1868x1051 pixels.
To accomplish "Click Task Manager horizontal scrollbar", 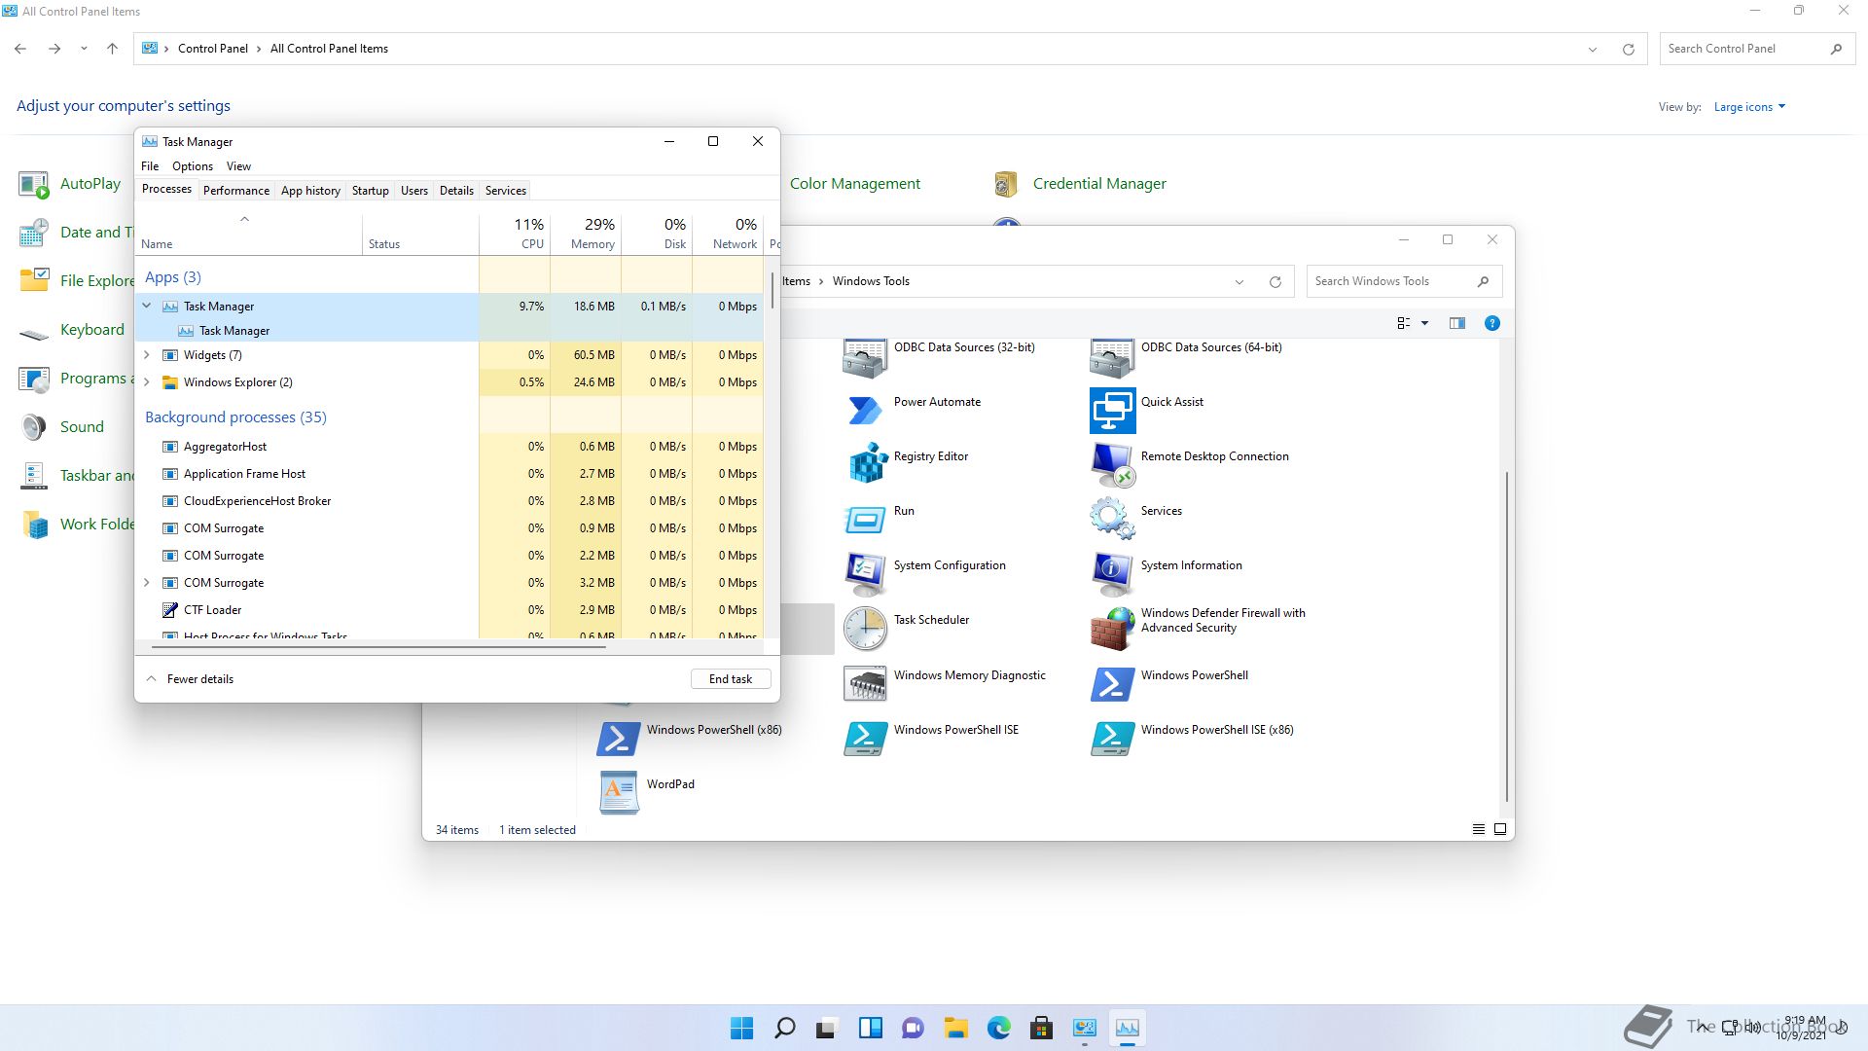I will tap(378, 646).
